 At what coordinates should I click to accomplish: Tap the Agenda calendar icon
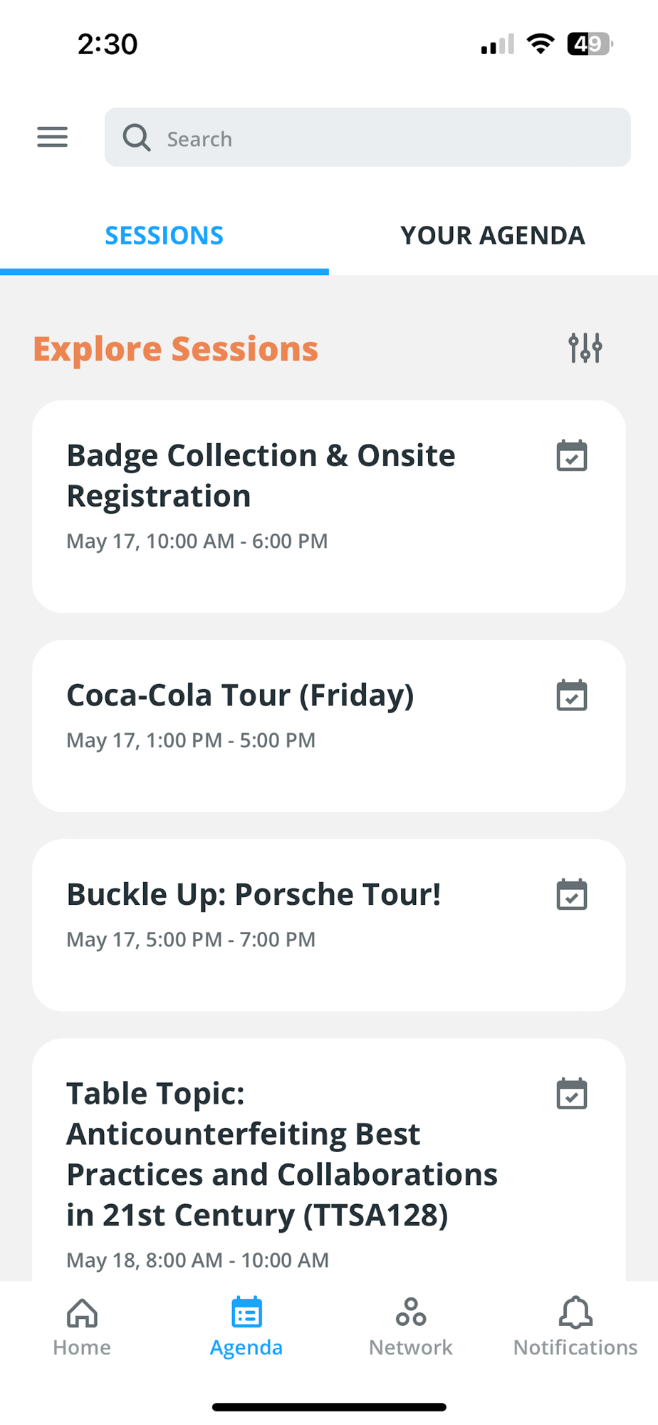246,1312
